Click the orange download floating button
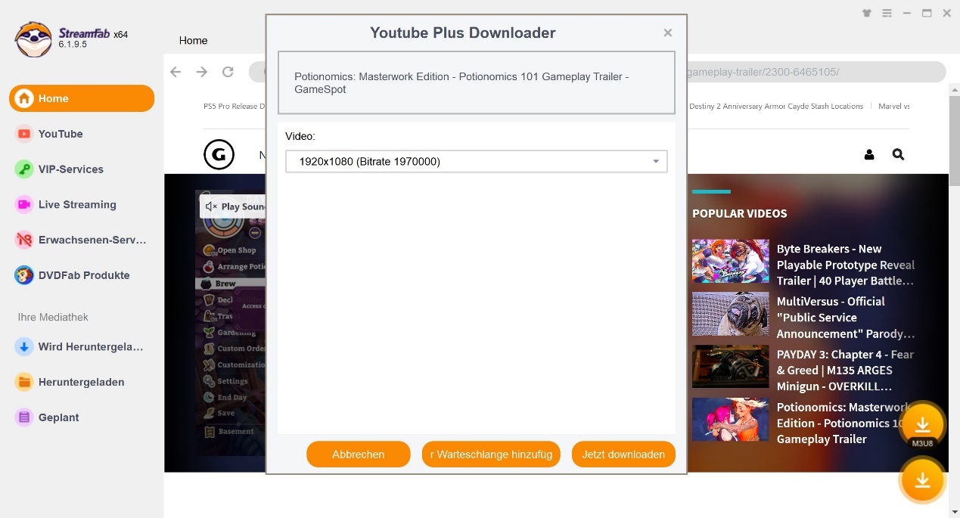The image size is (960, 518). coord(922,480)
